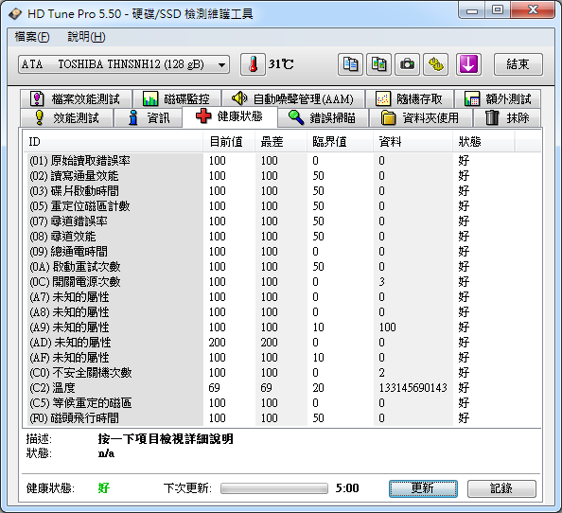Sort by the 狀態 column header
562x513 pixels.
coord(483,142)
